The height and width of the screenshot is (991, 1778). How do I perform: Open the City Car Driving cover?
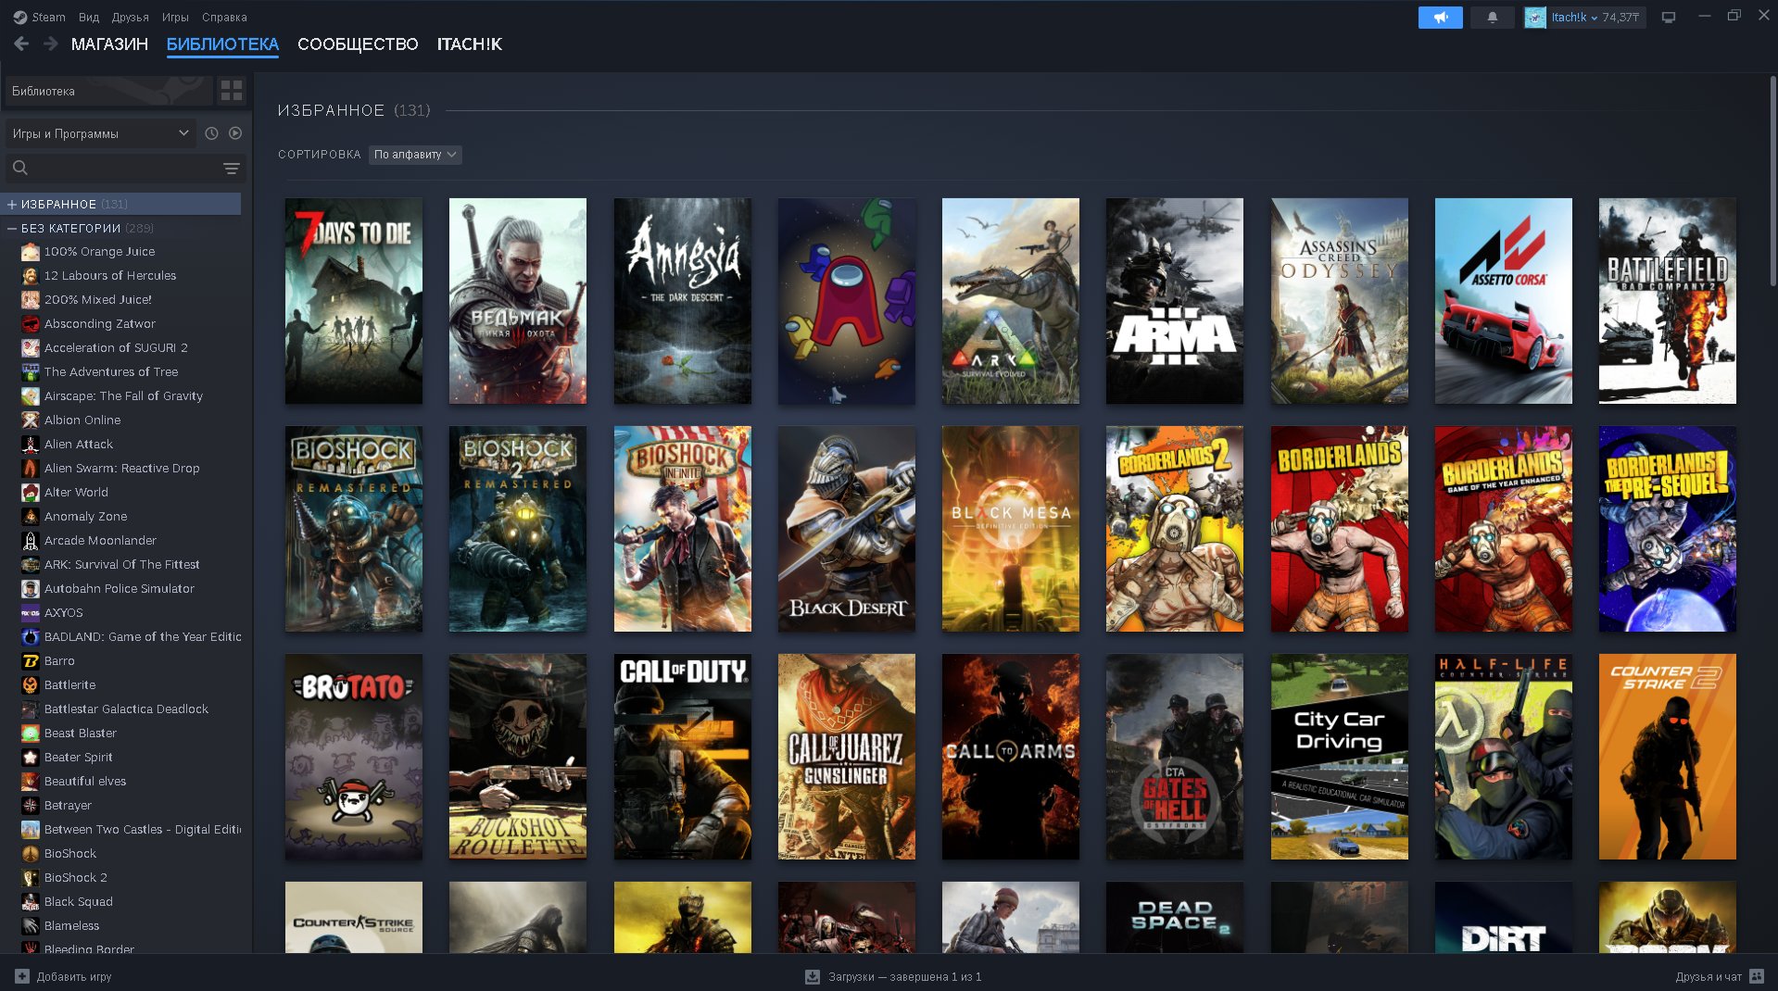tap(1340, 757)
